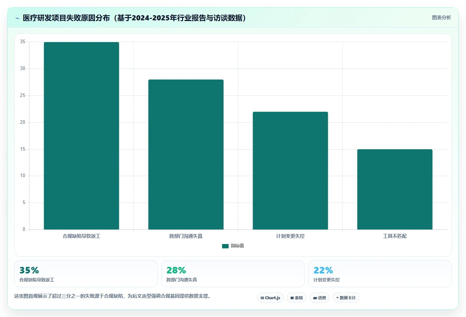Click the summary sentence starting with 这张图直观展示了

pyautogui.click(x=112, y=296)
